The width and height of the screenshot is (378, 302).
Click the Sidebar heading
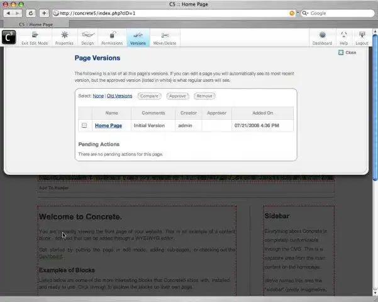click(x=277, y=216)
